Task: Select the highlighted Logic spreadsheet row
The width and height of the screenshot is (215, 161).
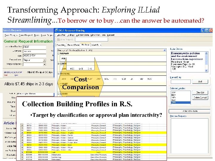Action: [x=93, y=152]
